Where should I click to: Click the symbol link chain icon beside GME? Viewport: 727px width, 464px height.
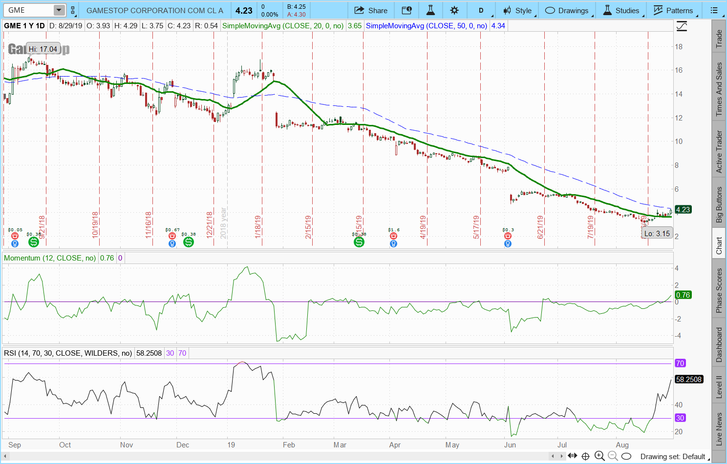click(x=73, y=10)
